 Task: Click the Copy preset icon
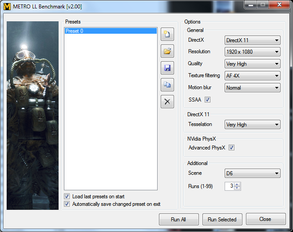[167, 85]
